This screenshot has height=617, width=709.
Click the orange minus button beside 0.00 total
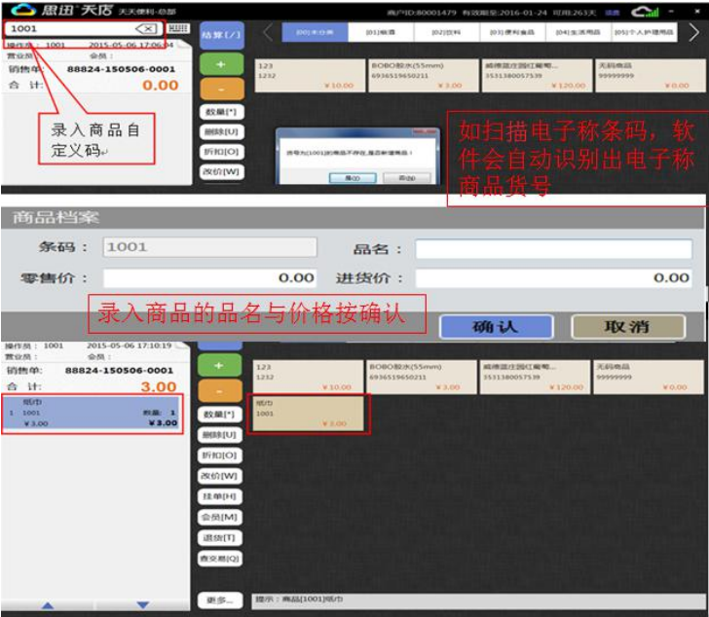click(222, 89)
